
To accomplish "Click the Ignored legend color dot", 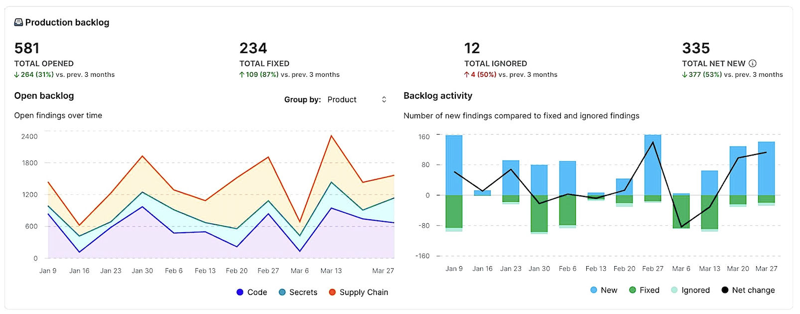I will coord(674,290).
